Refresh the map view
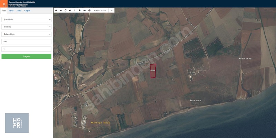The width and height of the screenshot is (276, 138). 66,11
